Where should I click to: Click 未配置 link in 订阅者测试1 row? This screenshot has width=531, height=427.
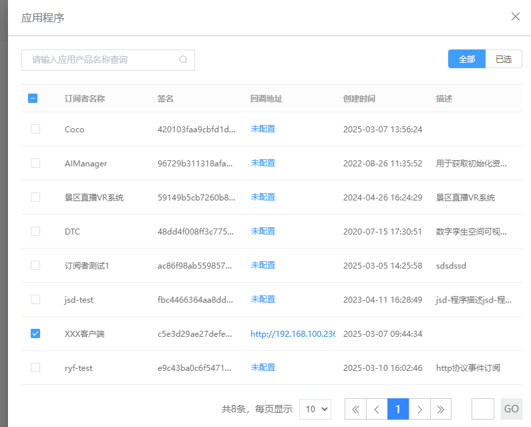(x=262, y=265)
